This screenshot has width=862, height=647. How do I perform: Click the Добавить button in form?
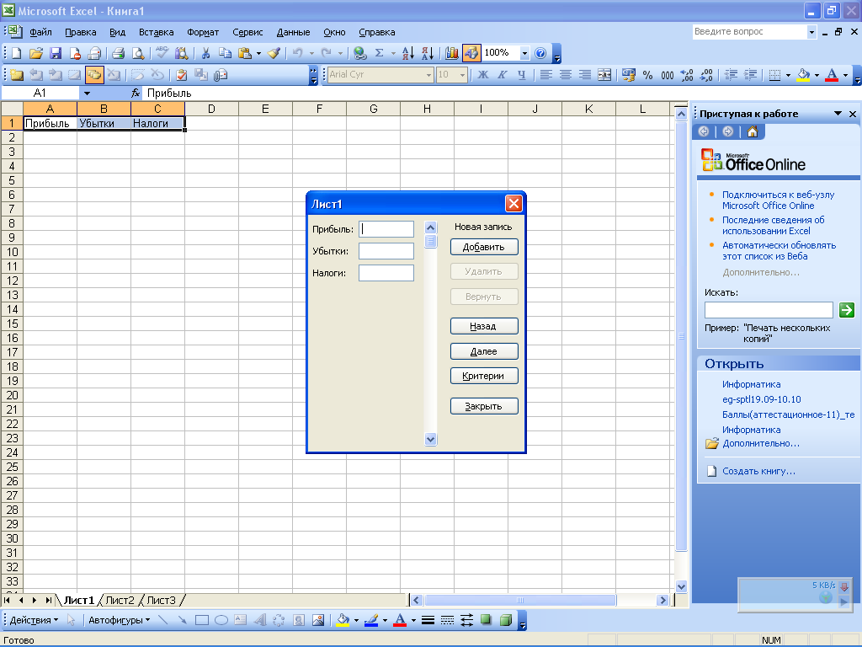[x=484, y=247]
